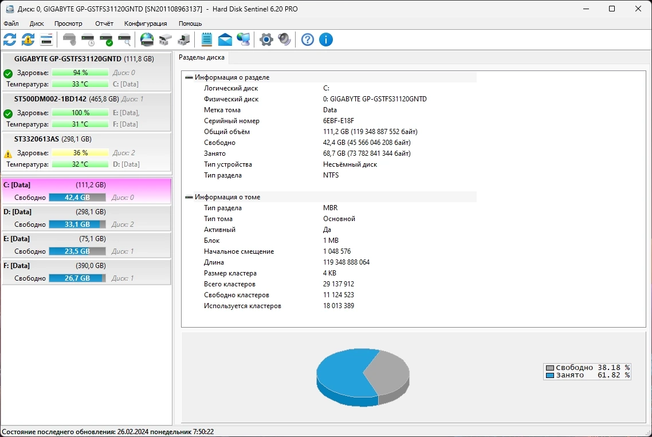Screen dimensions: 652x437
Task: Collapse the Информация о томе section
Action: (x=188, y=197)
